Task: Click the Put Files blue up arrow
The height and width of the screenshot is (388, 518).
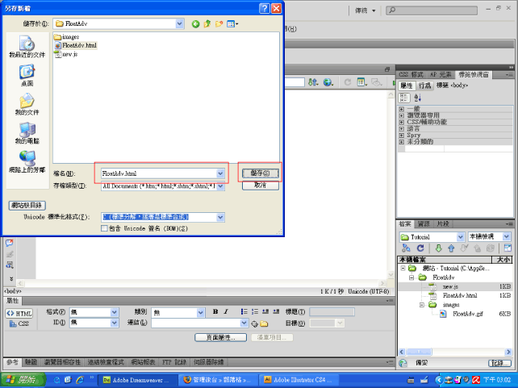Action: point(451,248)
